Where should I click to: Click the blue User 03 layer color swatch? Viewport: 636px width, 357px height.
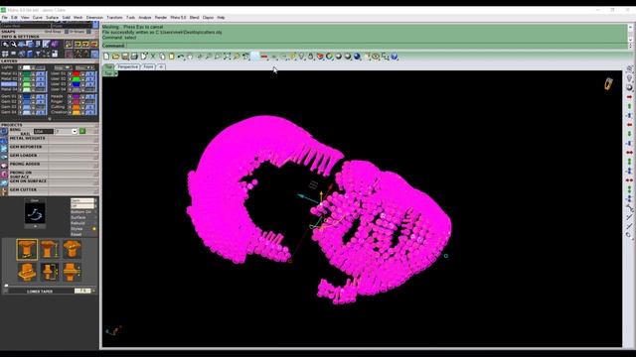pyautogui.click(x=76, y=83)
